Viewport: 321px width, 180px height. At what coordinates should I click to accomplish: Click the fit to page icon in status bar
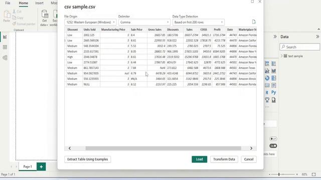coord(313,174)
